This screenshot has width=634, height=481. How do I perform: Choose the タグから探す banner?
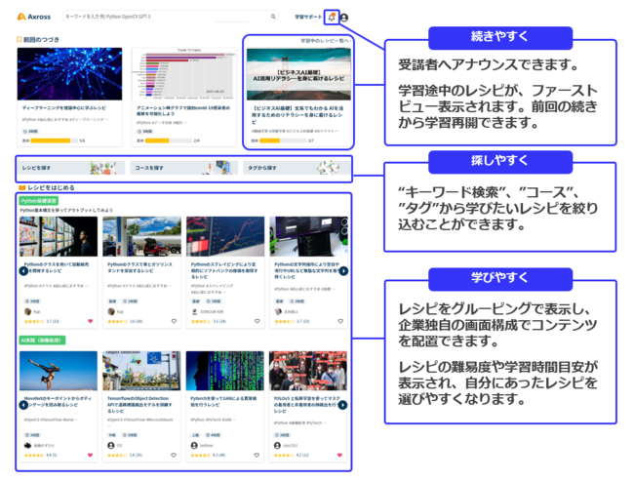(x=295, y=168)
